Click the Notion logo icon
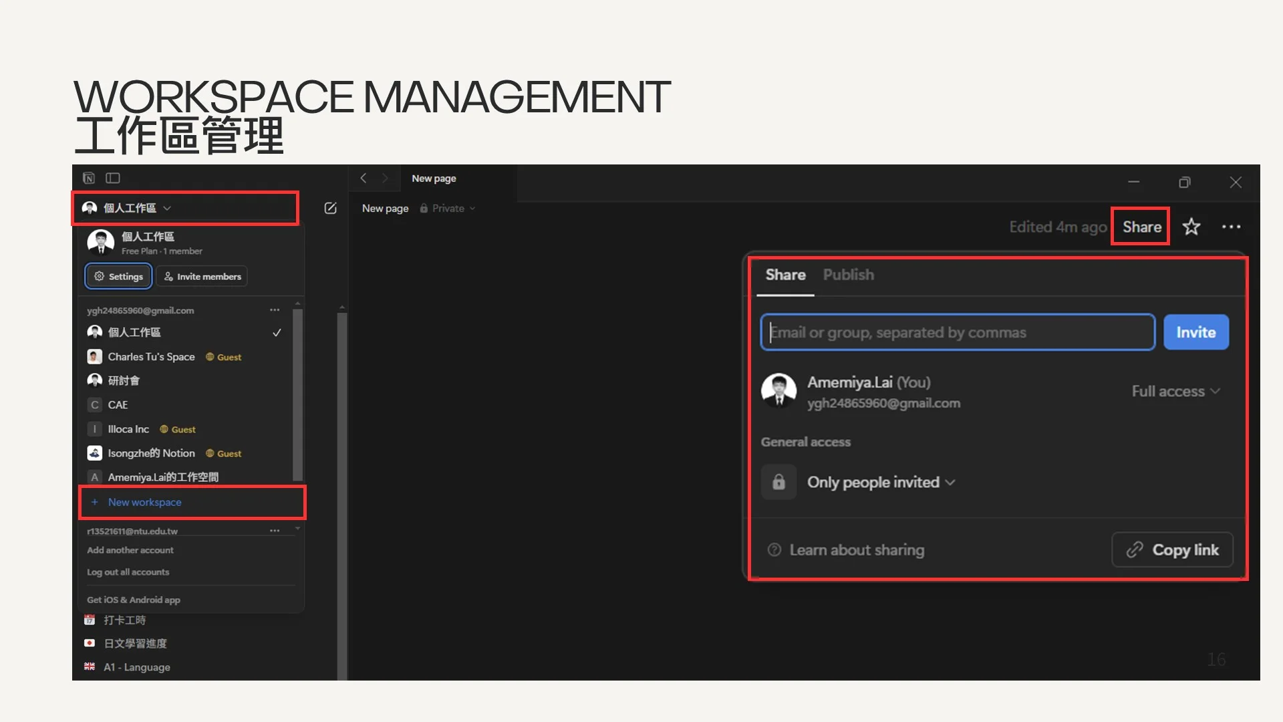Image resolution: width=1283 pixels, height=722 pixels. click(89, 178)
